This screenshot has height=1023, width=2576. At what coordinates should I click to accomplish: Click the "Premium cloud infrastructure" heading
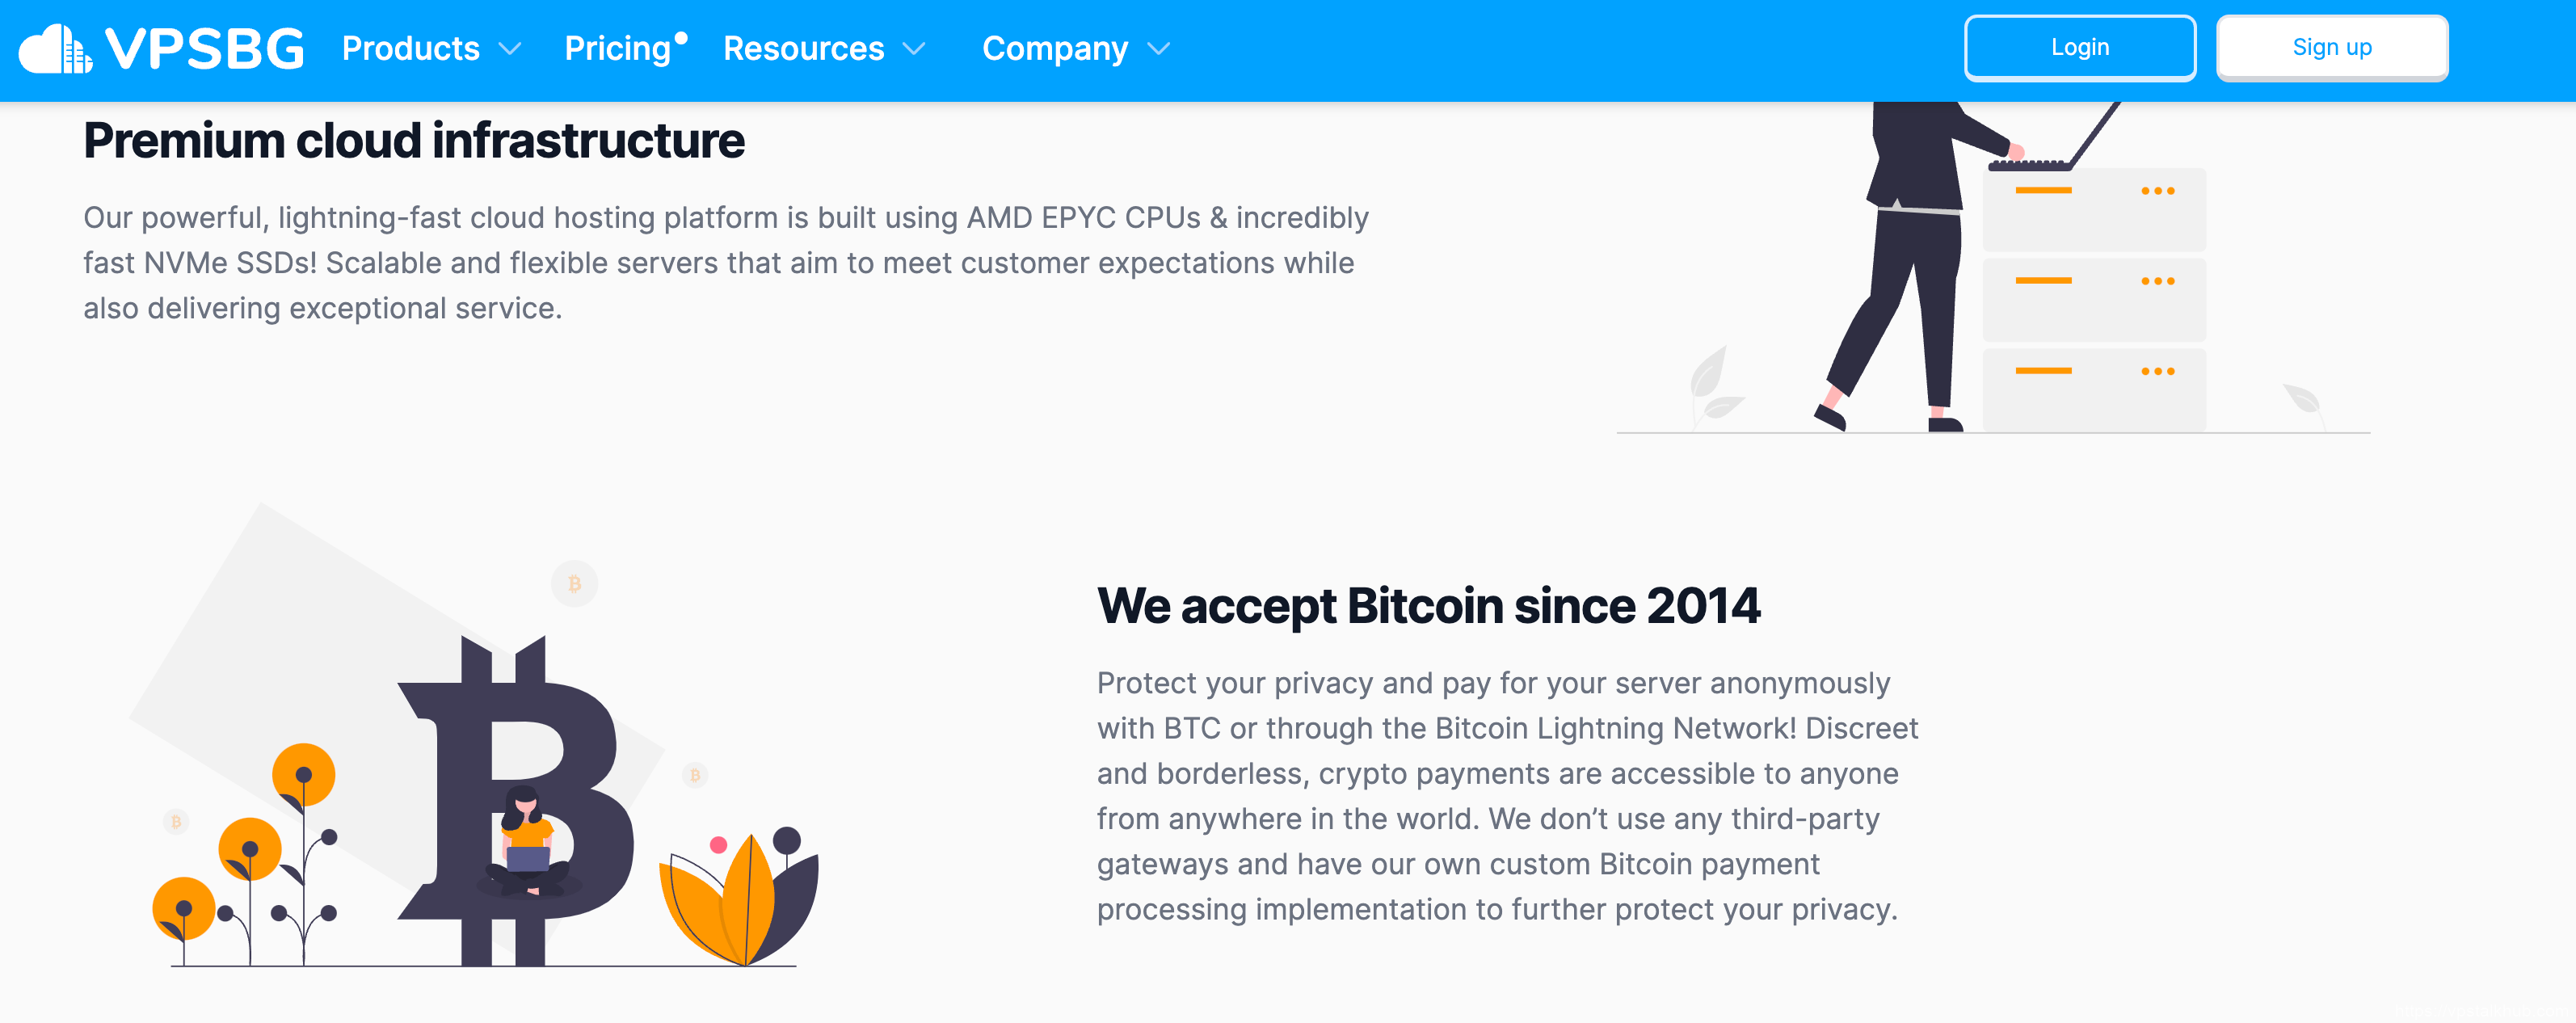tap(414, 141)
